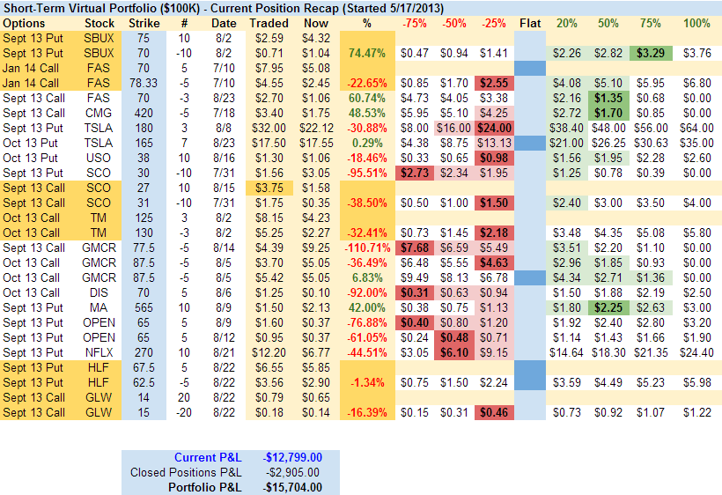Select the -75% column header
The height and width of the screenshot is (495, 722).
pyautogui.click(x=415, y=23)
